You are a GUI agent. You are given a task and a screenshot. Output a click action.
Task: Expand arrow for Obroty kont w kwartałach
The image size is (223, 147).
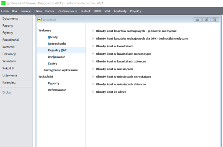tap(93, 46)
